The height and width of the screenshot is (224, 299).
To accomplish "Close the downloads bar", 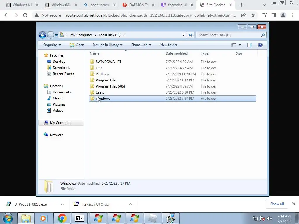I will tap(294, 204).
